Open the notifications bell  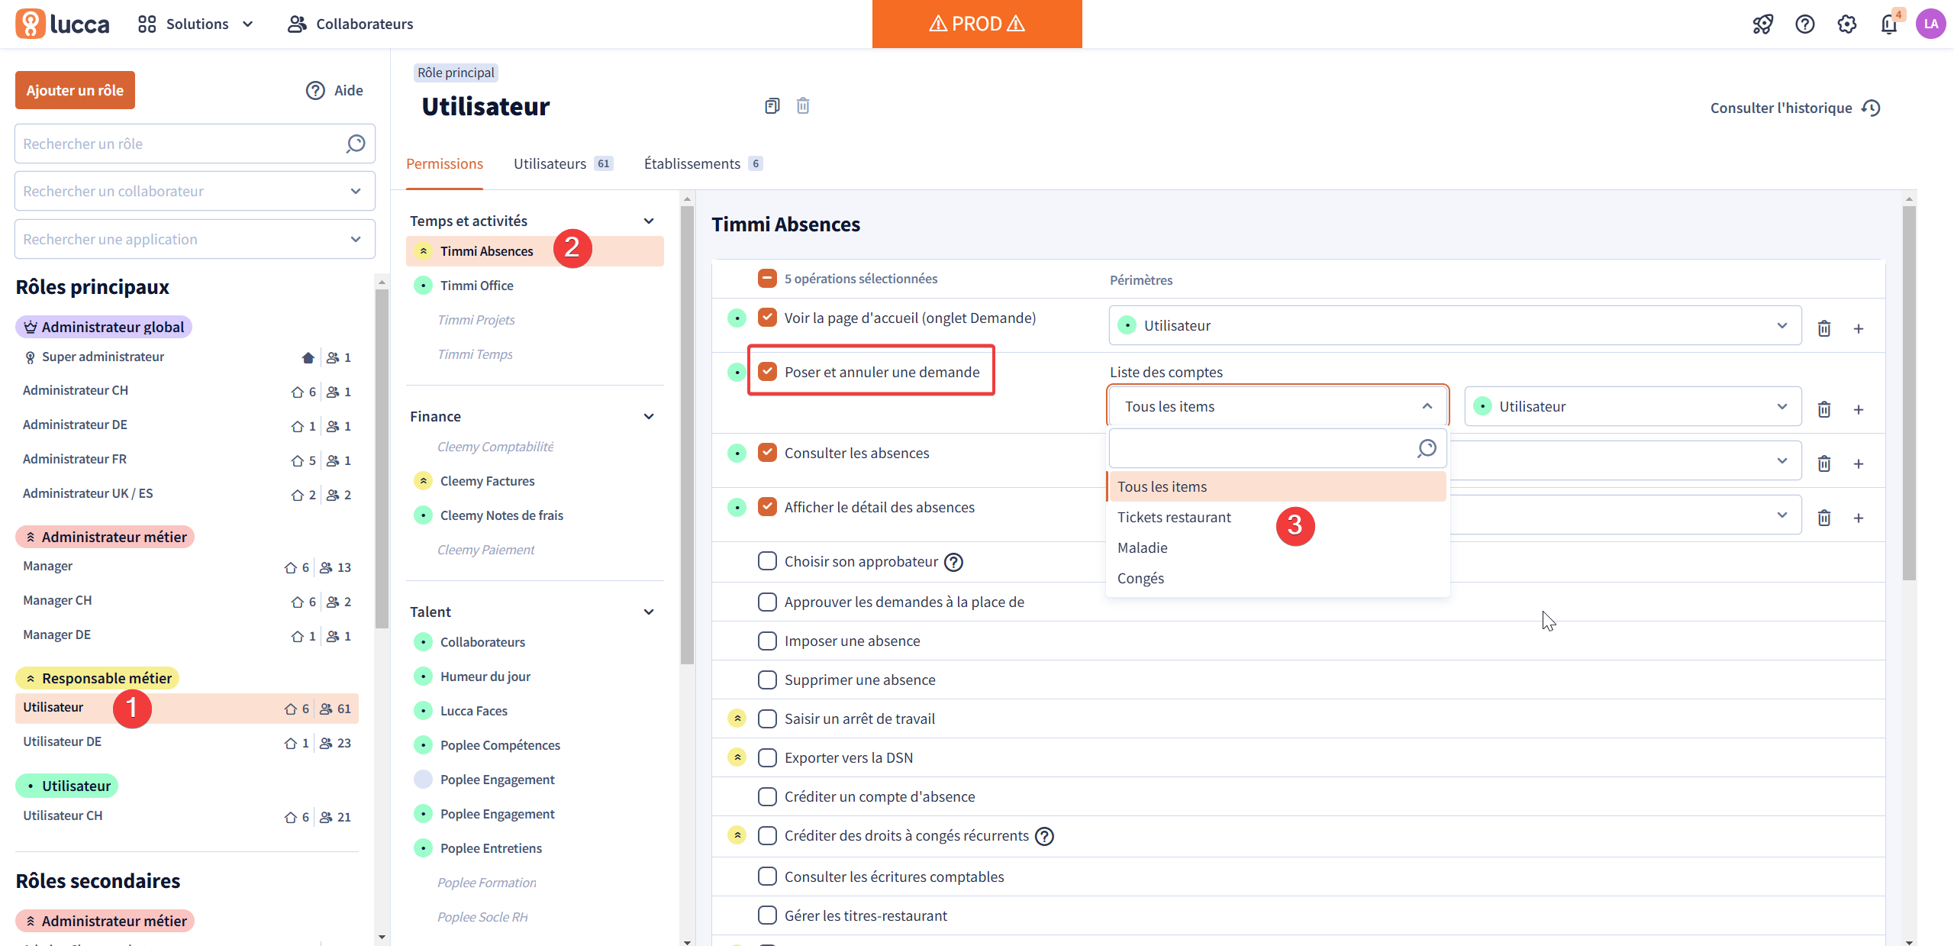click(x=1888, y=24)
